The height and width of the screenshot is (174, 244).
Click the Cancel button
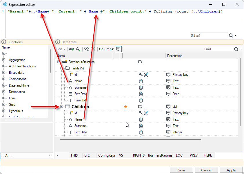point(206,170)
